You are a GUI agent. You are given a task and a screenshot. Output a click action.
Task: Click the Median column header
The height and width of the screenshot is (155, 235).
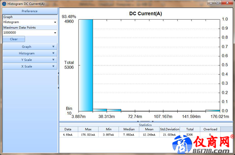129,129
